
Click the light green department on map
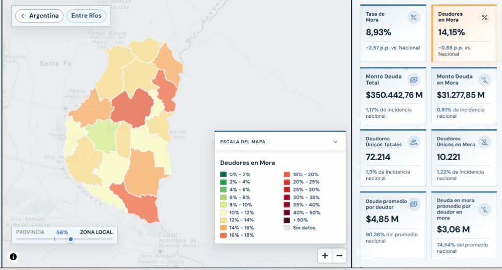pyautogui.click(x=103, y=136)
